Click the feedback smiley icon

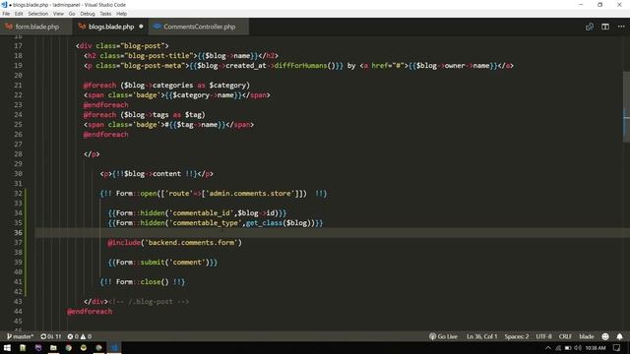tap(605, 336)
